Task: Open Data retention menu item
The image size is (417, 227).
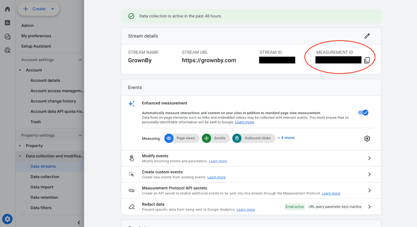Action: click(44, 197)
